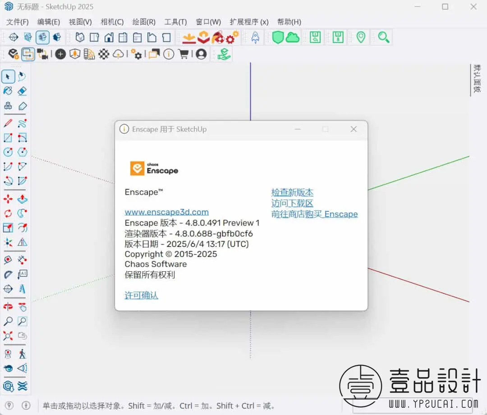The width and height of the screenshot is (487, 415).
Task: Click the green shield toolbar icon
Action: [x=278, y=37]
